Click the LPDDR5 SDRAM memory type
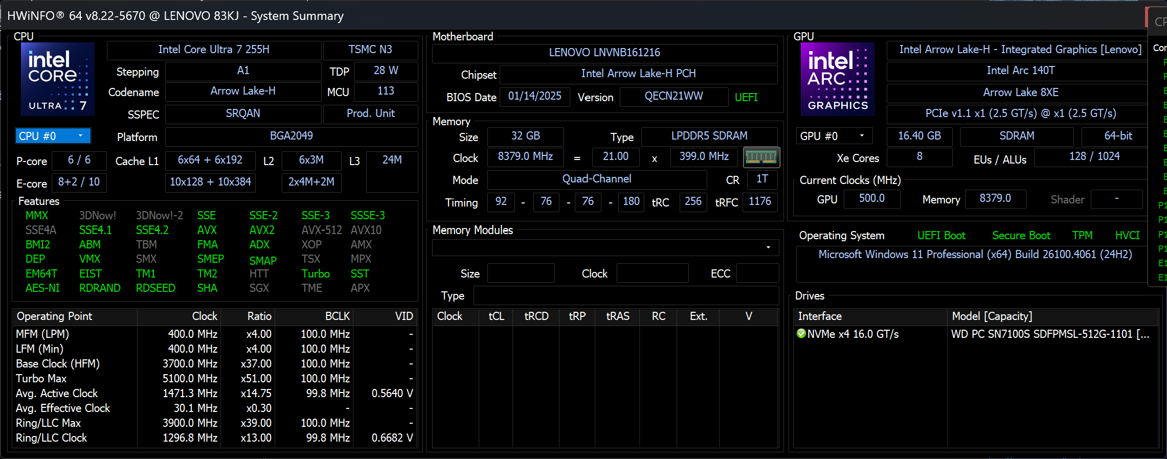 click(709, 136)
